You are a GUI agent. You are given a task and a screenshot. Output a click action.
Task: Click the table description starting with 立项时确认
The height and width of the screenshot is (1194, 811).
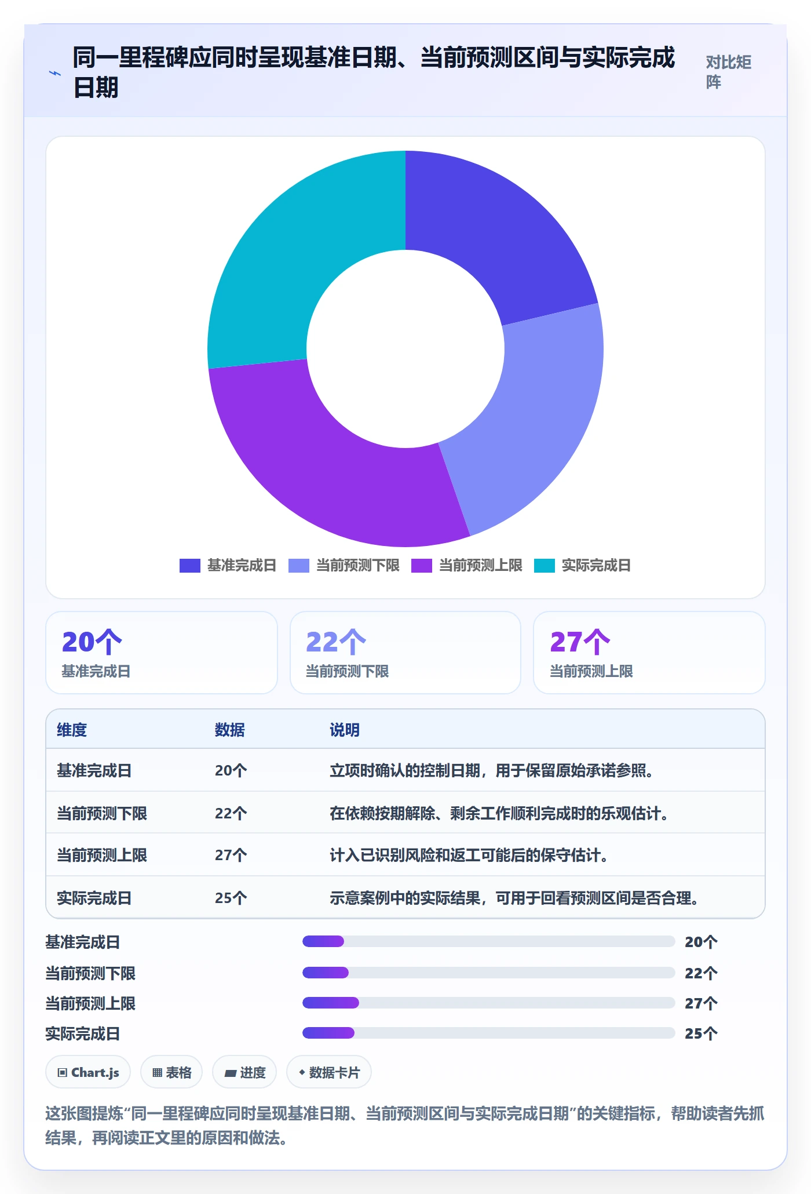[x=492, y=770]
